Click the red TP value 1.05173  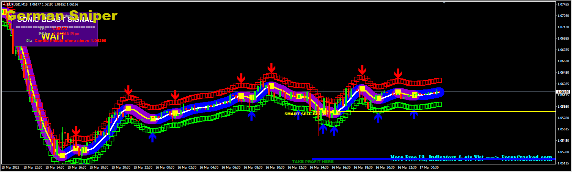coord(60,29)
